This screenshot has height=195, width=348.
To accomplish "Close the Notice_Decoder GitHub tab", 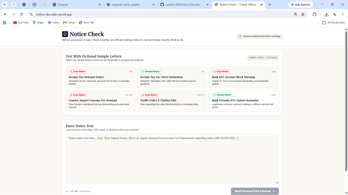I will tap(208, 4).
